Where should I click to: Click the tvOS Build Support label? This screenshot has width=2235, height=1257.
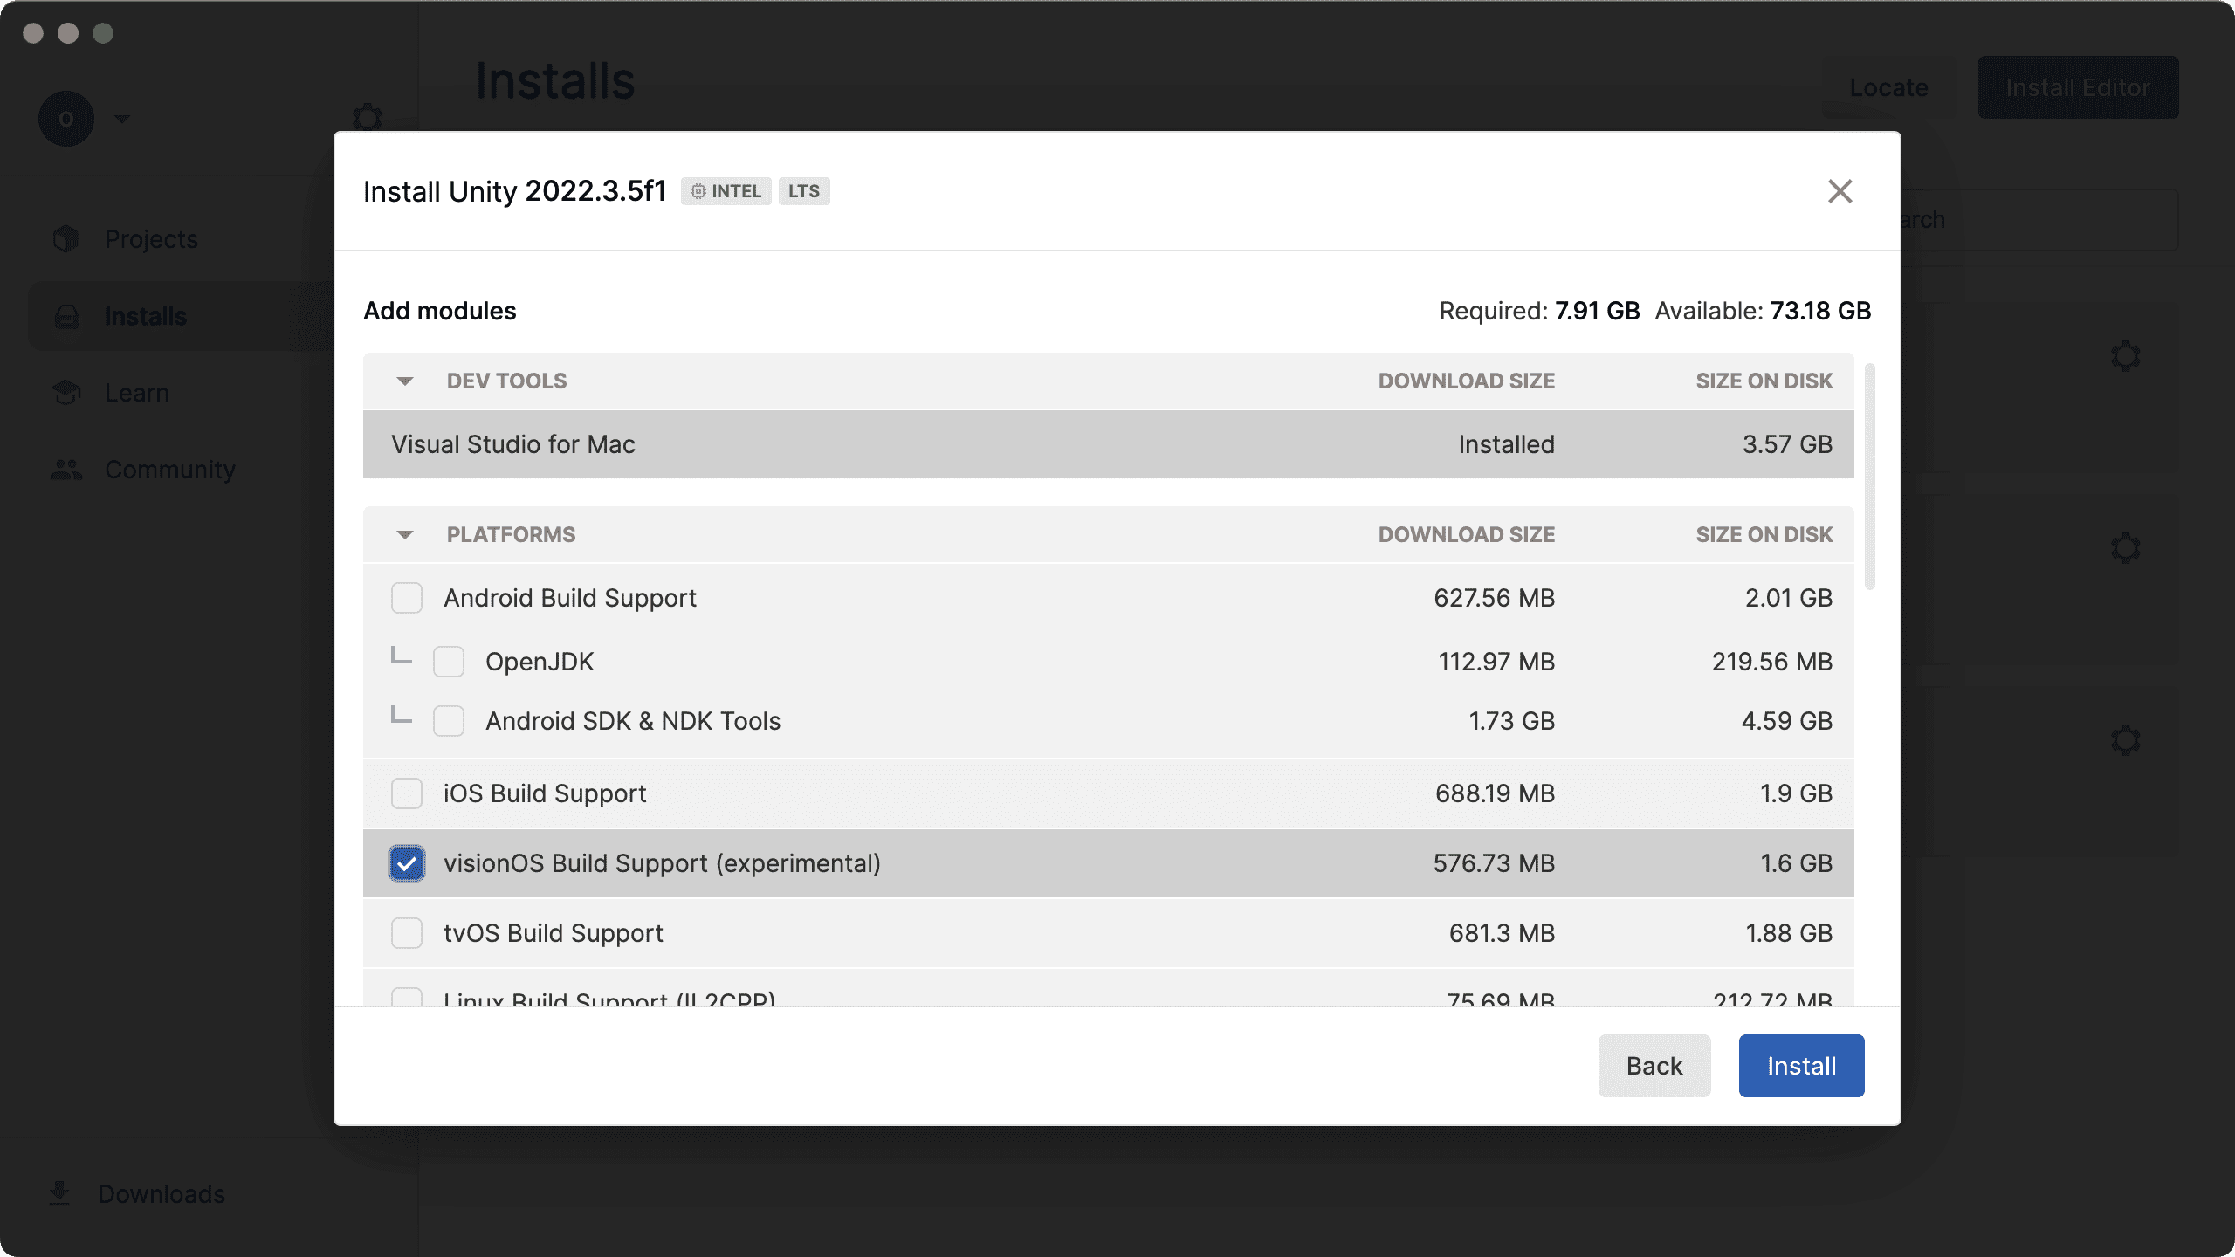coord(554,933)
